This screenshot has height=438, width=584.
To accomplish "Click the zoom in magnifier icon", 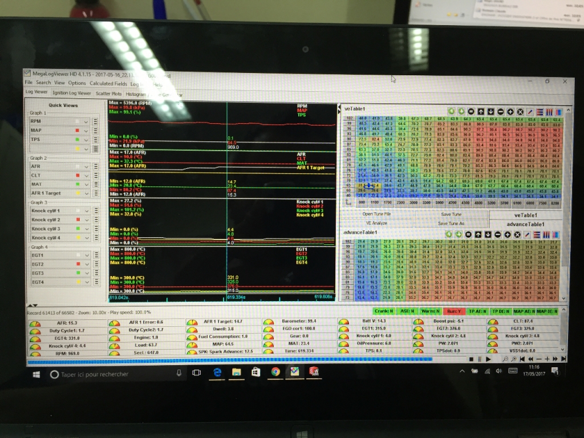I will pos(514,359).
